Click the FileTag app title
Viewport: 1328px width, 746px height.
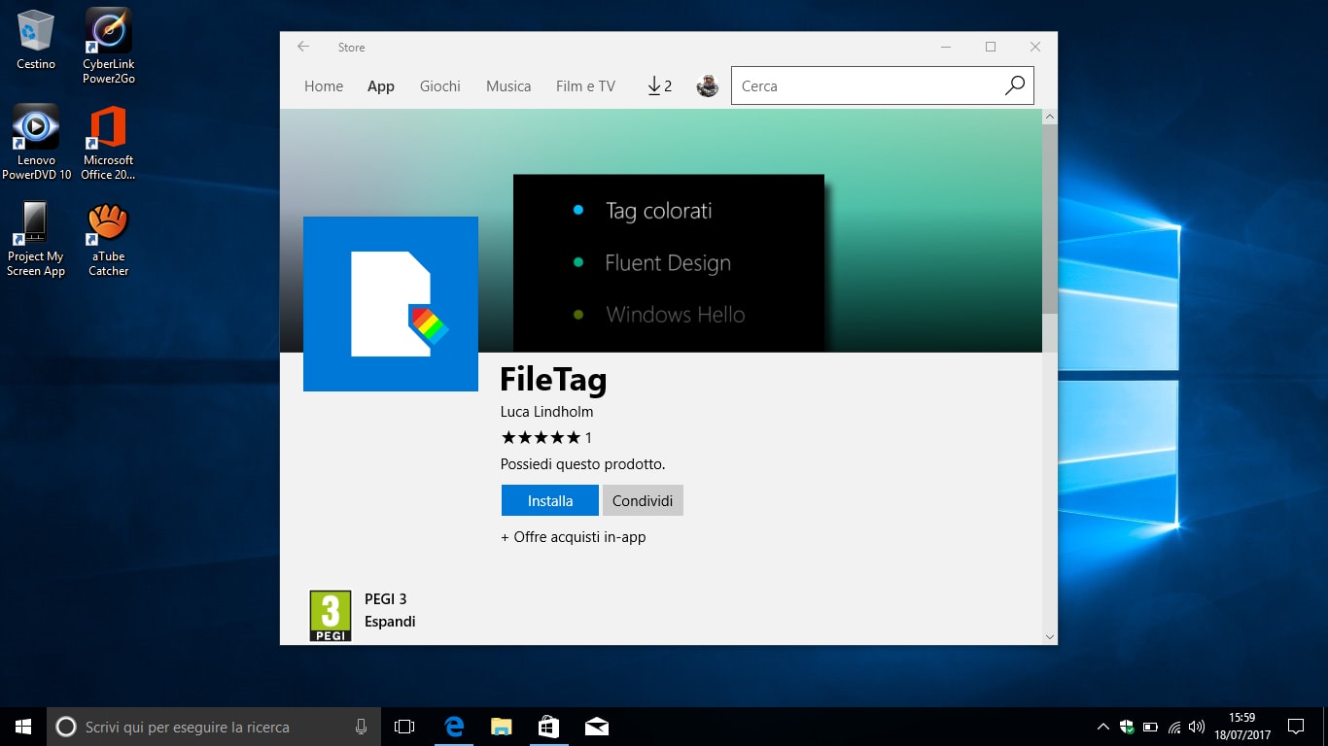tap(553, 379)
